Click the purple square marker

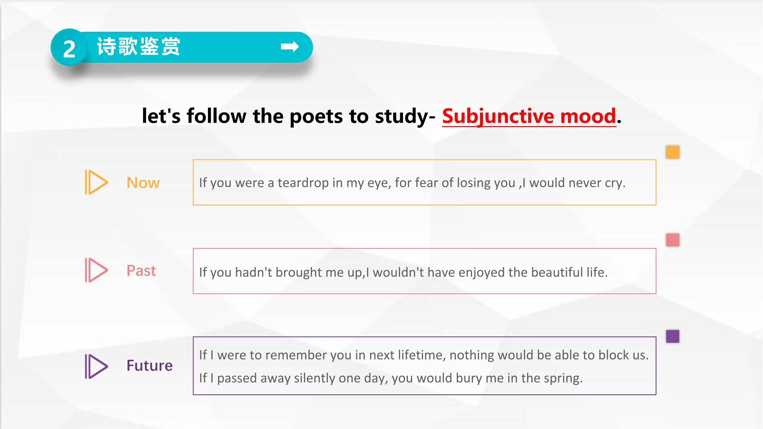[x=673, y=336]
